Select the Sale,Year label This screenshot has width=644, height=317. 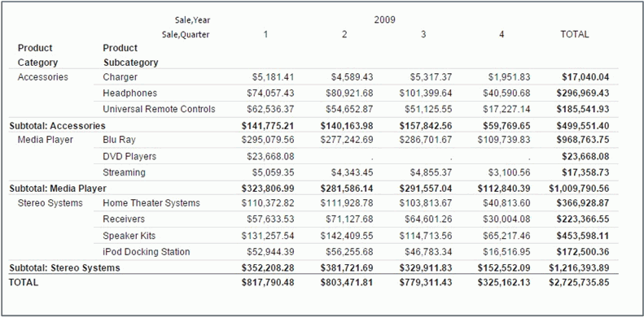(x=193, y=20)
